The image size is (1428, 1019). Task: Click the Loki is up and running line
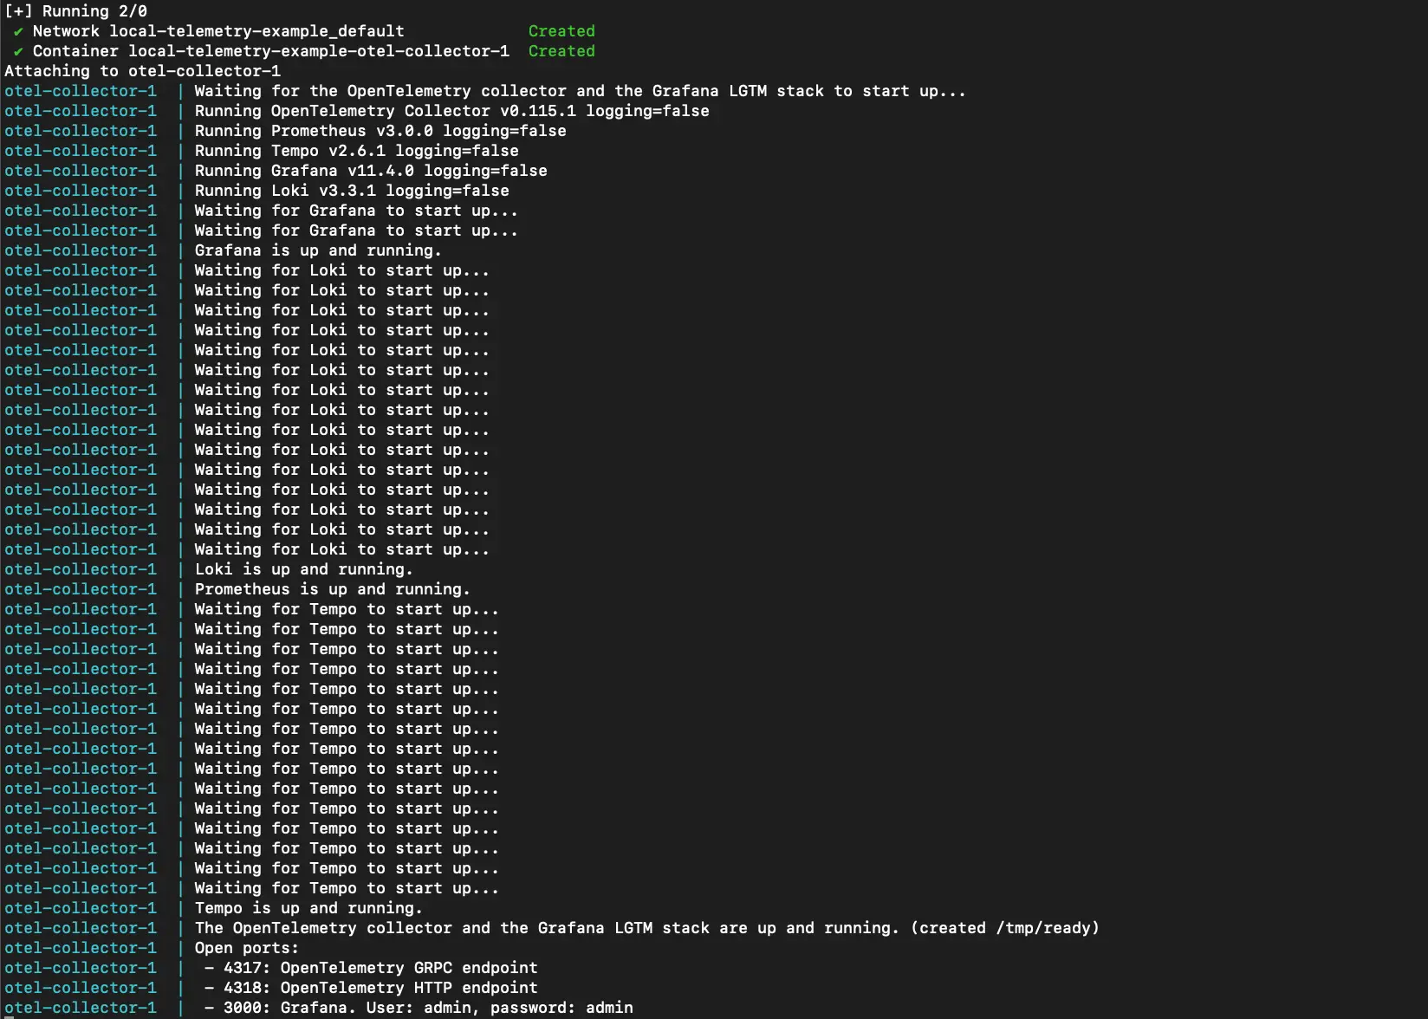pos(303,568)
